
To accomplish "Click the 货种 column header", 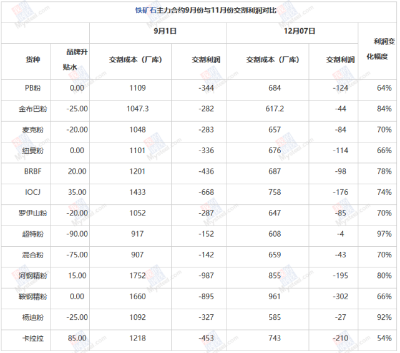I will 32,60.
